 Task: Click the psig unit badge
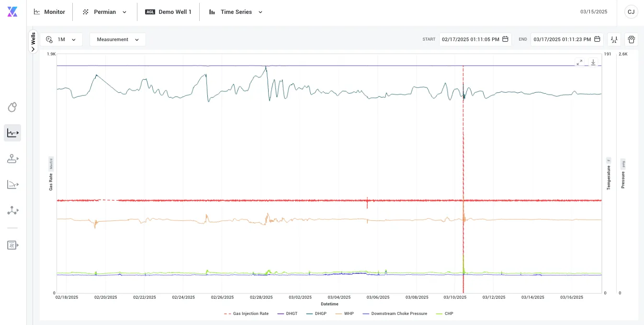(x=623, y=164)
